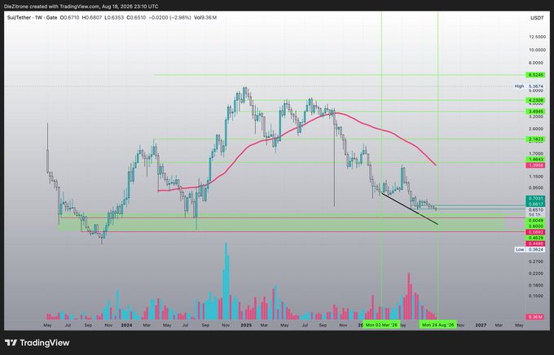Screen dimensions: 554x355
Task: Click the Sui/Tether 1W Gate symbol title
Action: point(32,17)
